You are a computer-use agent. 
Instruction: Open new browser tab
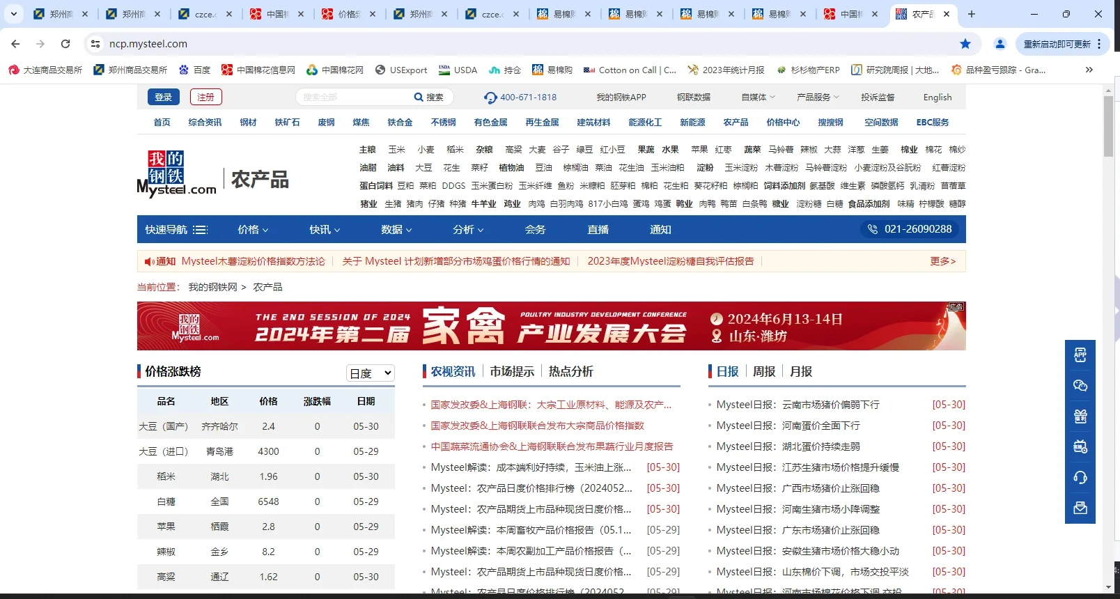coord(972,14)
